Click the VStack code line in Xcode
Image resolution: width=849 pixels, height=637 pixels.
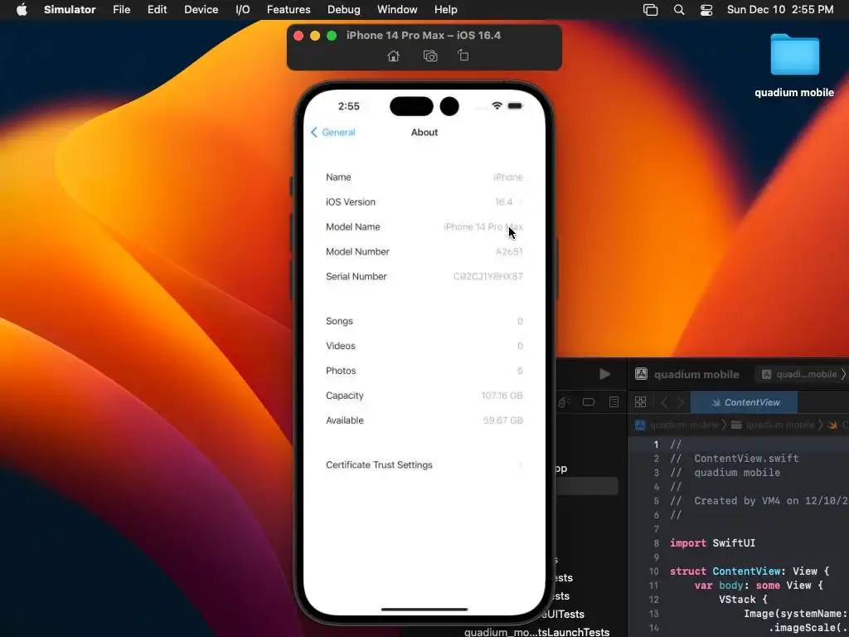point(744,600)
